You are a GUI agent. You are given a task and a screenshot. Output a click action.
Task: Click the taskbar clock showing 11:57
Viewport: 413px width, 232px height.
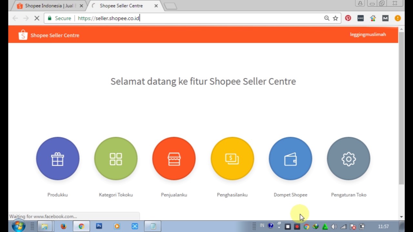[x=383, y=227]
